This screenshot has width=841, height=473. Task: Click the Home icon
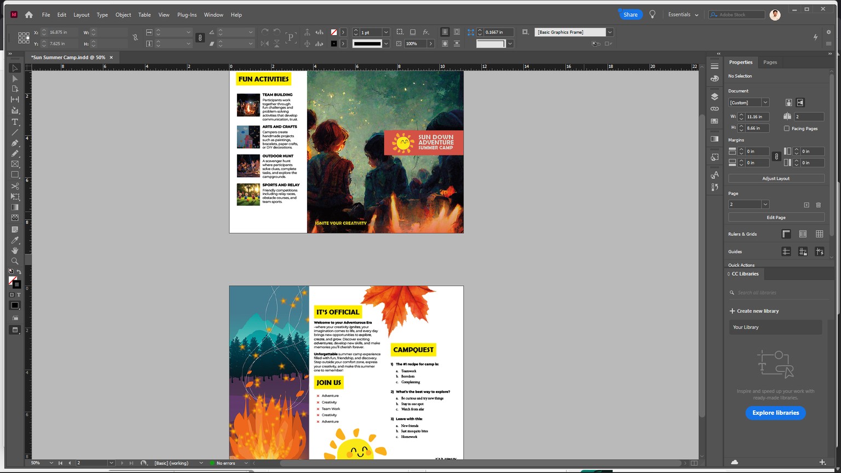click(28, 15)
